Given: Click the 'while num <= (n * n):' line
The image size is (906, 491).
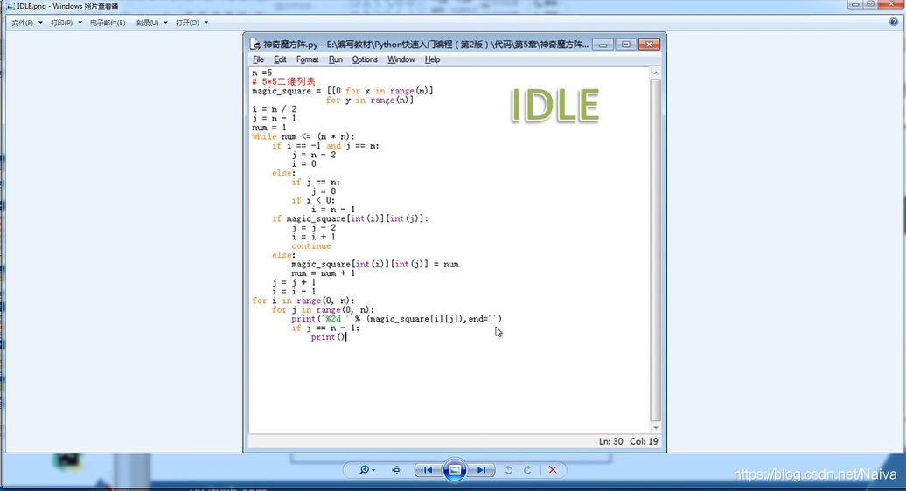Looking at the screenshot, I should coord(303,137).
